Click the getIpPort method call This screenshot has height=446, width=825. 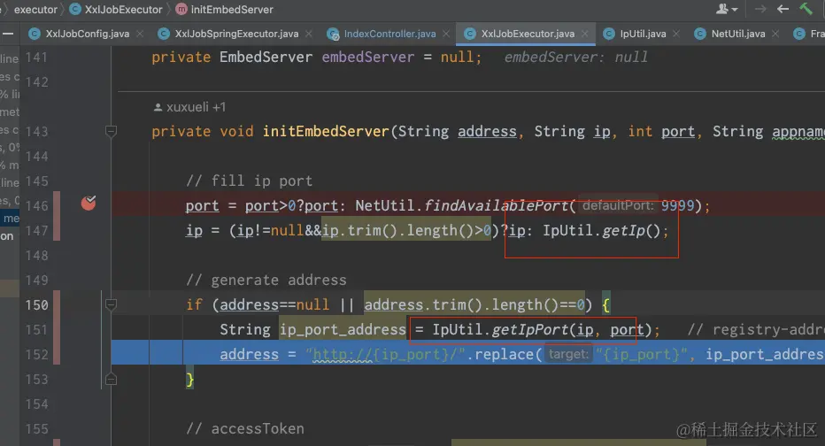(530, 330)
